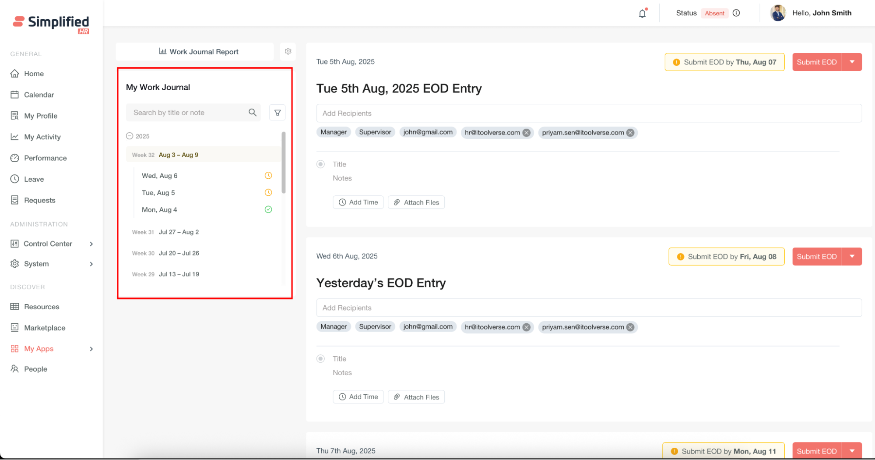Image resolution: width=875 pixels, height=460 pixels.
Task: Click Add Time in Tue 5th entry
Action: [x=358, y=202]
